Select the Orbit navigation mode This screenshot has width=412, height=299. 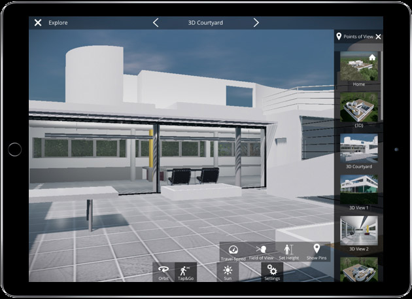(163, 272)
